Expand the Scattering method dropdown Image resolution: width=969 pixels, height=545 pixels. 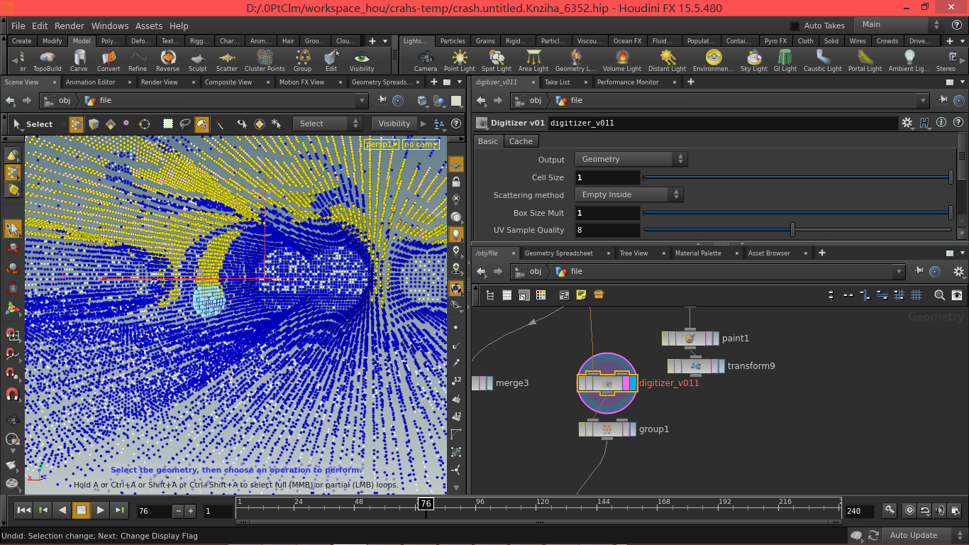pyautogui.click(x=628, y=194)
